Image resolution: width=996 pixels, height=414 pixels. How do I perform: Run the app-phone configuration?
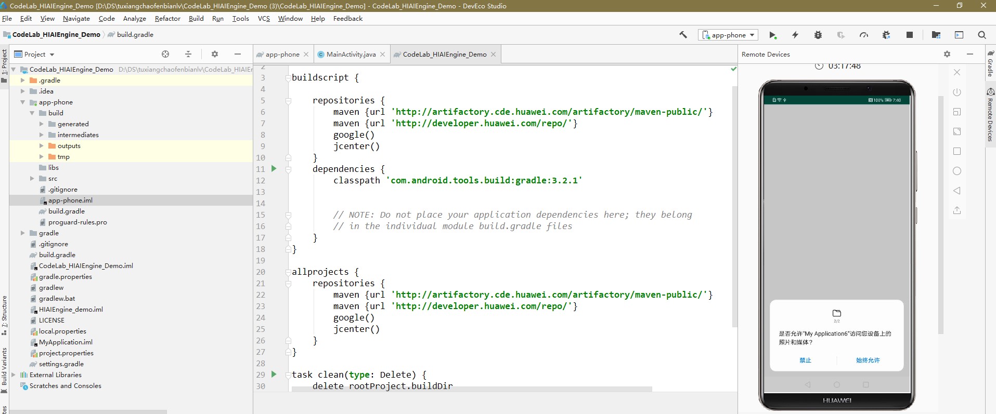pos(772,35)
